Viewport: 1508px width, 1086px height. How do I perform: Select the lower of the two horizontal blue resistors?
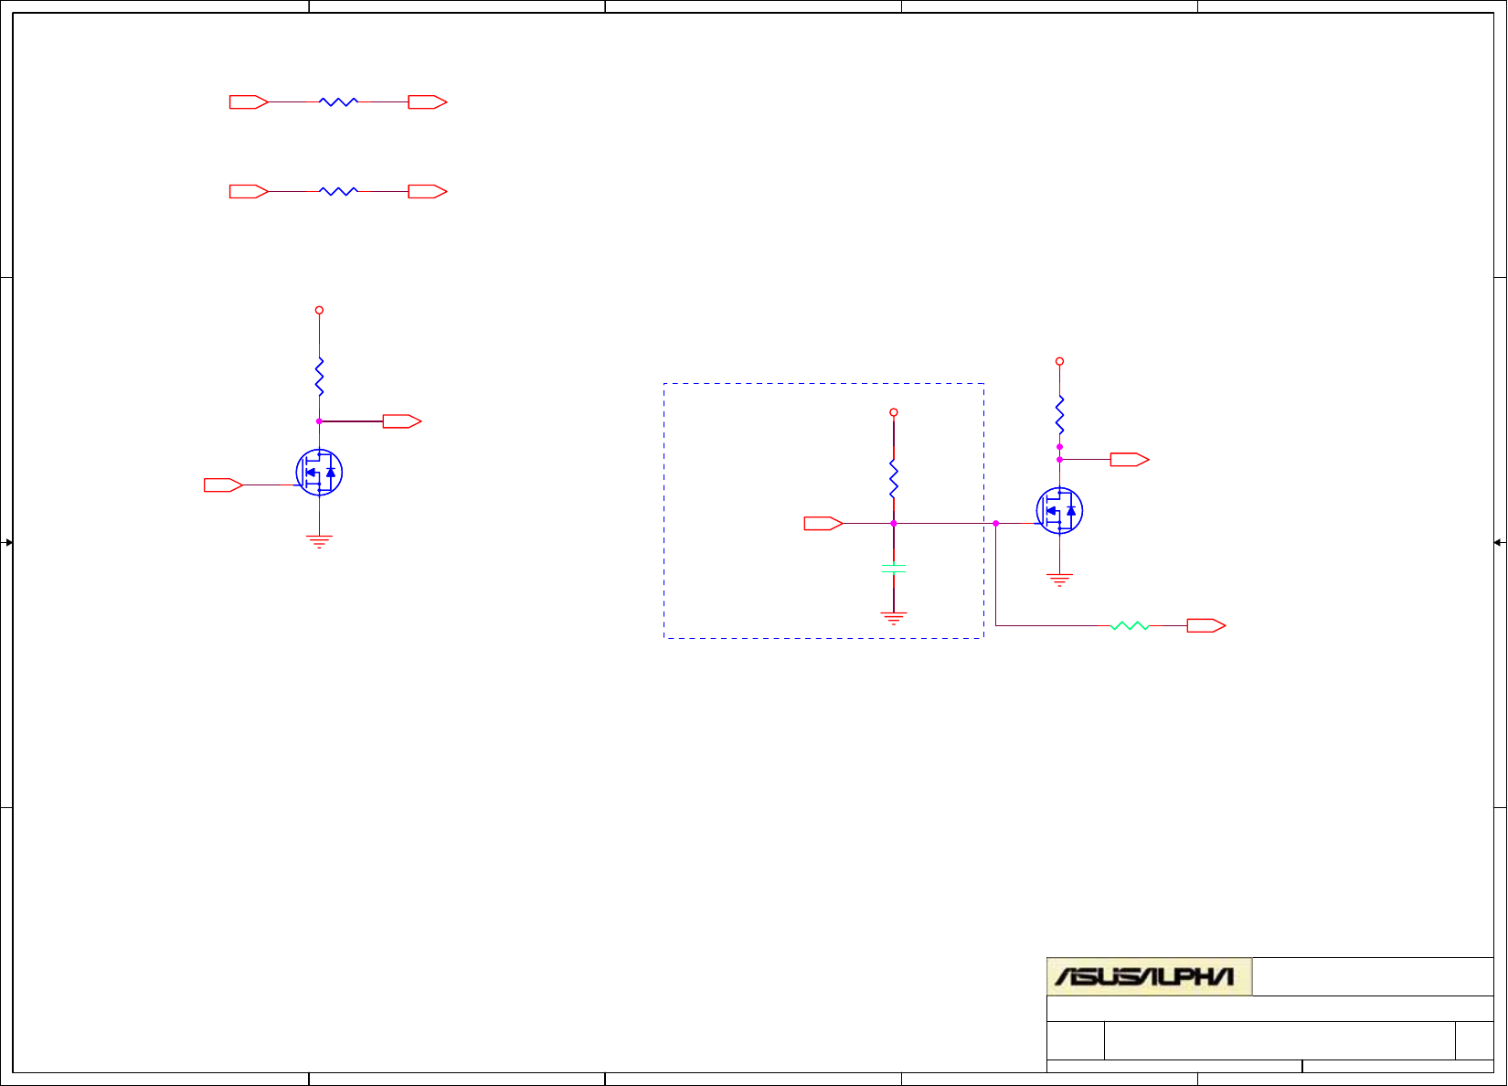click(x=338, y=192)
